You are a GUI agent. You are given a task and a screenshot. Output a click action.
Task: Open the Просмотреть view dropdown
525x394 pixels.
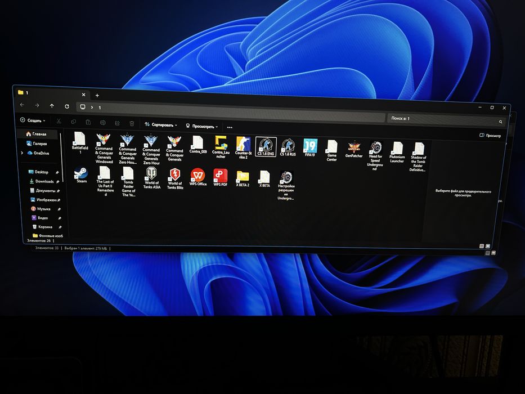click(x=202, y=126)
